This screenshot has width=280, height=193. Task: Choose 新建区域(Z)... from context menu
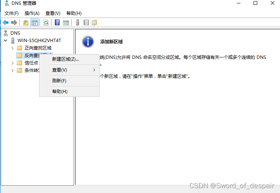click(69, 59)
